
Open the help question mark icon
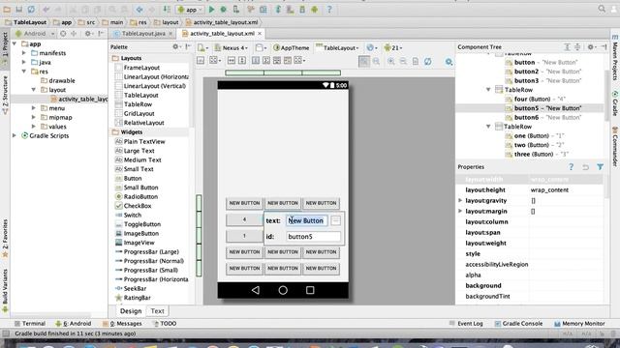pos(329,10)
